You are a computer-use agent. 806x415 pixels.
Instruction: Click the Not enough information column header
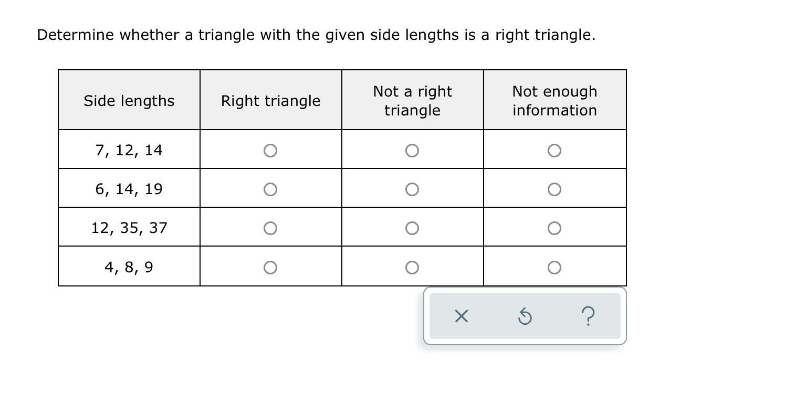point(554,101)
